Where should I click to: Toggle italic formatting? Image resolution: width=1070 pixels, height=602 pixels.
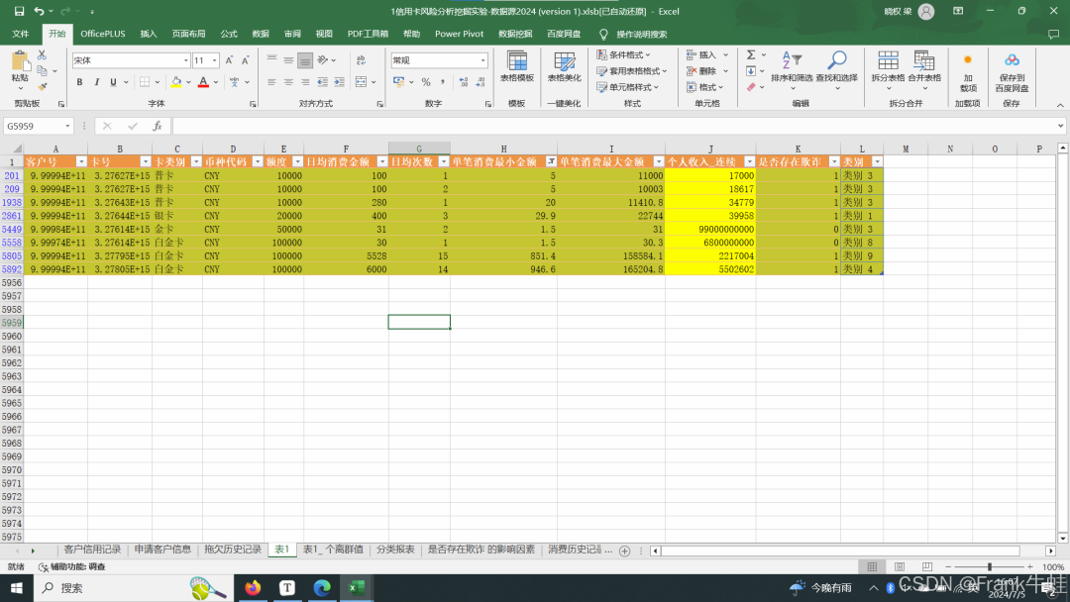point(97,82)
